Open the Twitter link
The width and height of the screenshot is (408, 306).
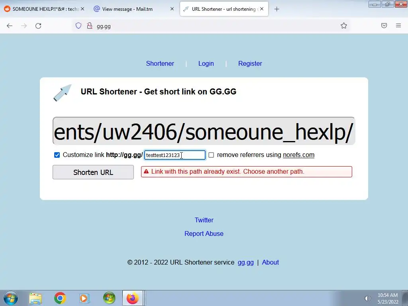204,220
